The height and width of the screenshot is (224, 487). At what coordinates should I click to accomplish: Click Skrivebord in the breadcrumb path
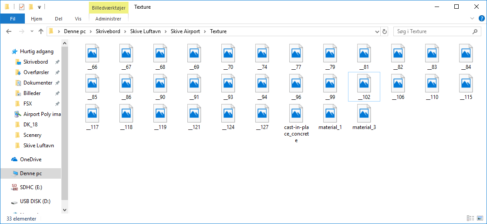[x=108, y=31]
